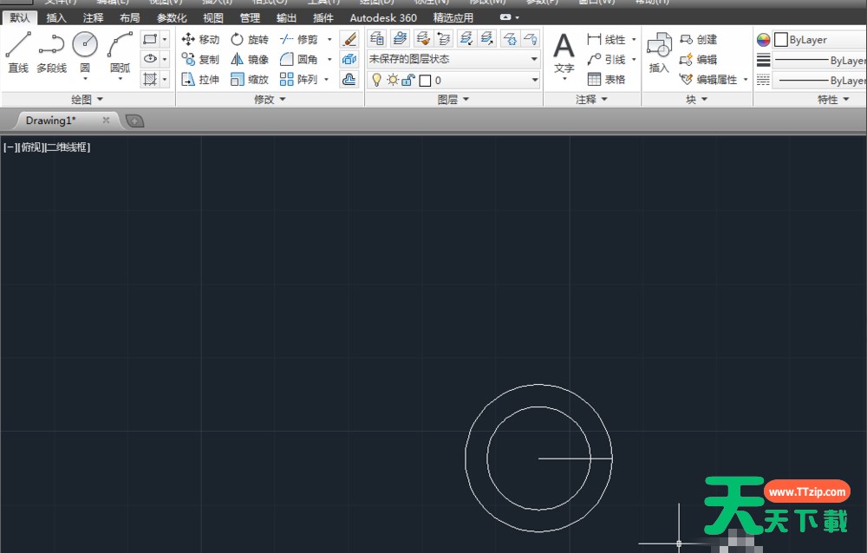The width and height of the screenshot is (867, 553).
Task: Open ellipse tool dropdown arrow
Action: (x=164, y=59)
